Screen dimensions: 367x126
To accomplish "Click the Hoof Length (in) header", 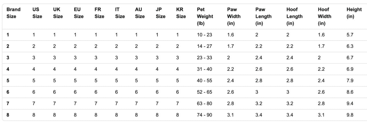I will point(294,17).
